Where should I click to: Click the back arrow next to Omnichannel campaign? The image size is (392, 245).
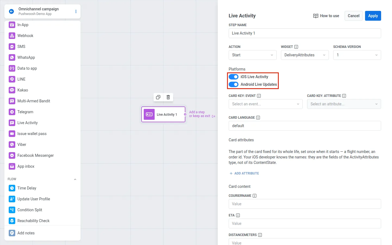(x=11, y=11)
